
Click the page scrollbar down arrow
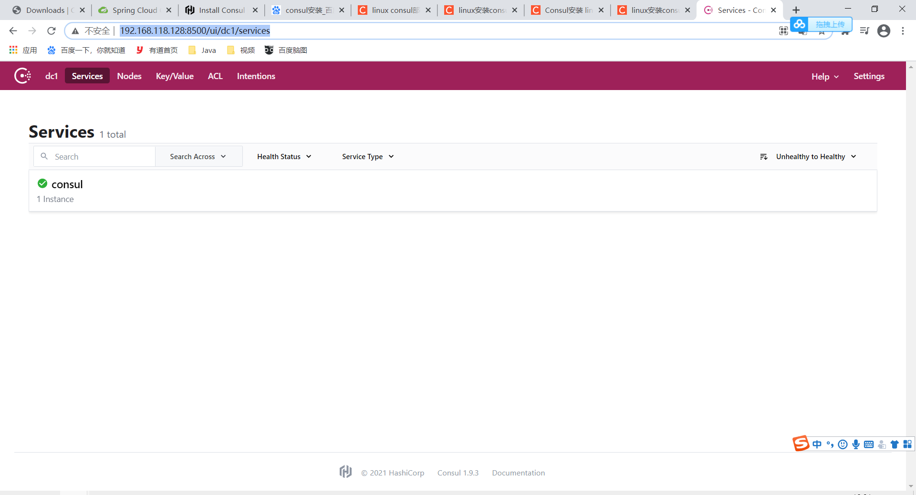[x=911, y=486]
